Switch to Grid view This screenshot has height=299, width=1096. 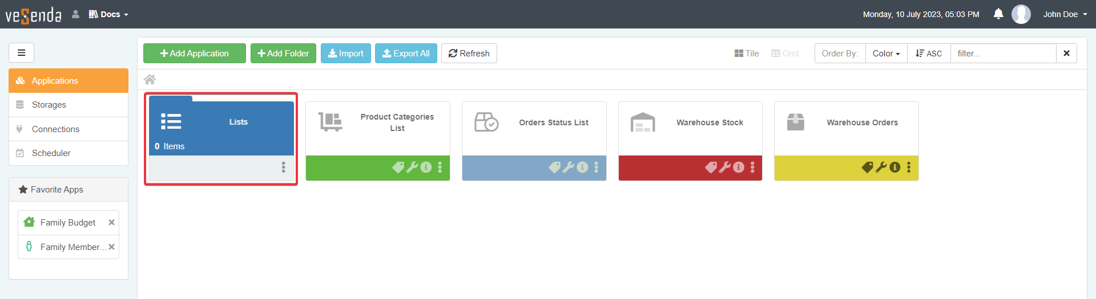click(x=785, y=54)
